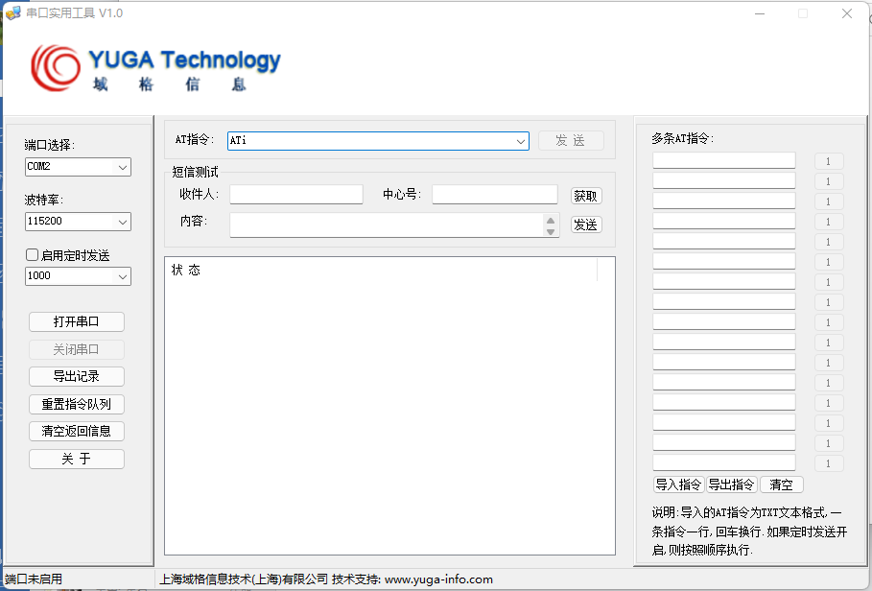Focus the 收件人 input field
The height and width of the screenshot is (591, 872).
[x=296, y=195]
